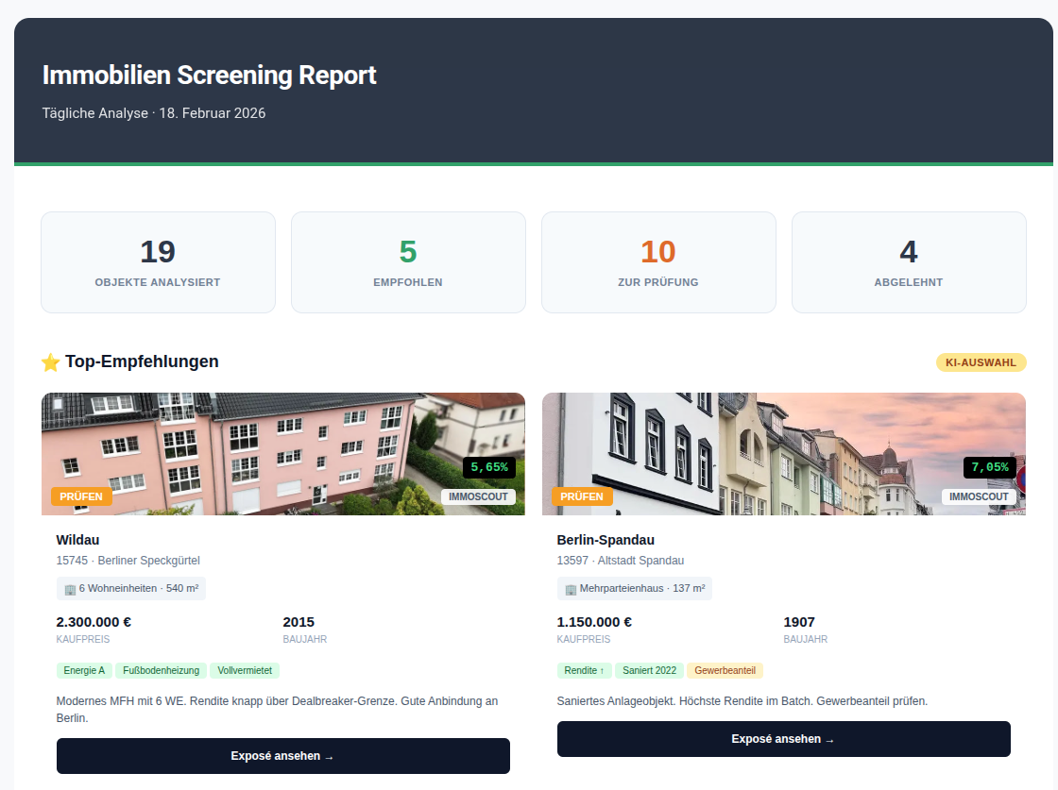1058x790 pixels.
Task: Click the Energie A tag
Action: point(84,670)
